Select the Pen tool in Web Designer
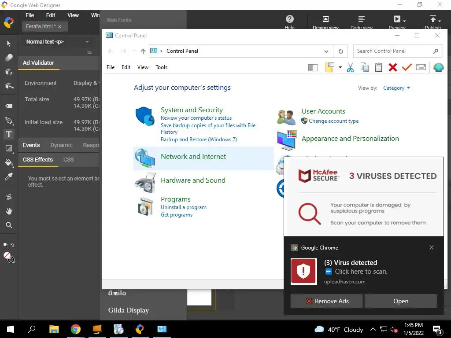Image resolution: width=451 pixels, height=338 pixels. (x=9, y=121)
